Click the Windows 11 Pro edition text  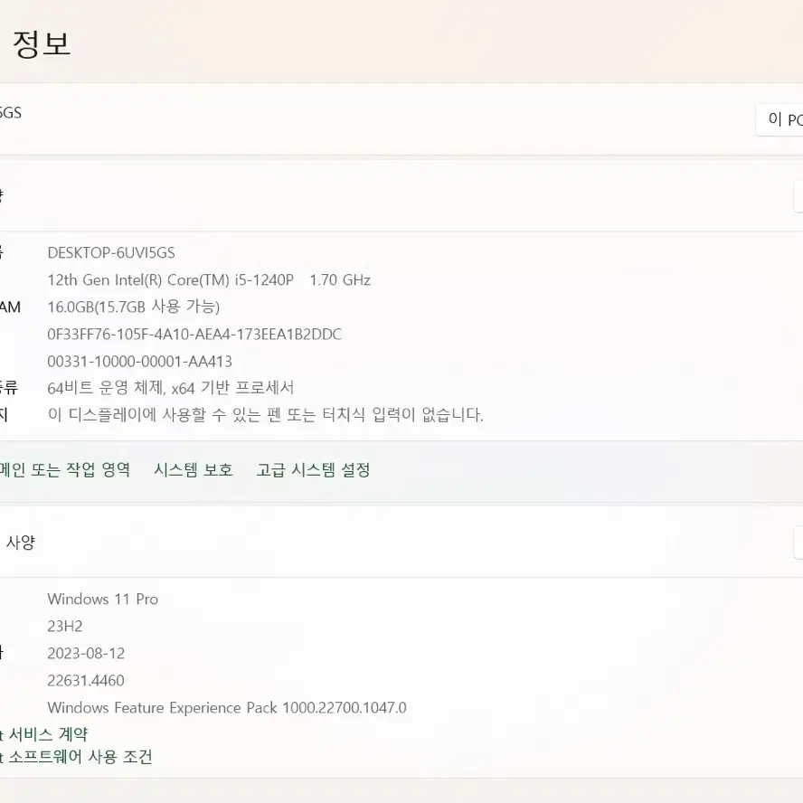pos(102,600)
